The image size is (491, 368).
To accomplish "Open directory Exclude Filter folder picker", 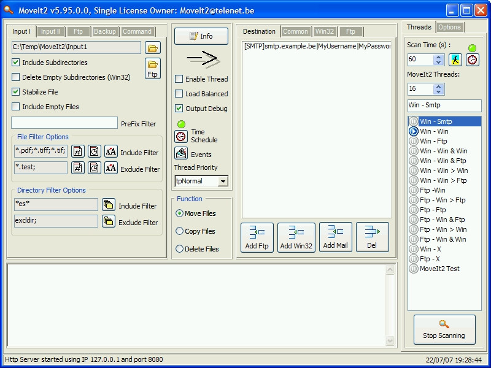I will [x=109, y=221].
